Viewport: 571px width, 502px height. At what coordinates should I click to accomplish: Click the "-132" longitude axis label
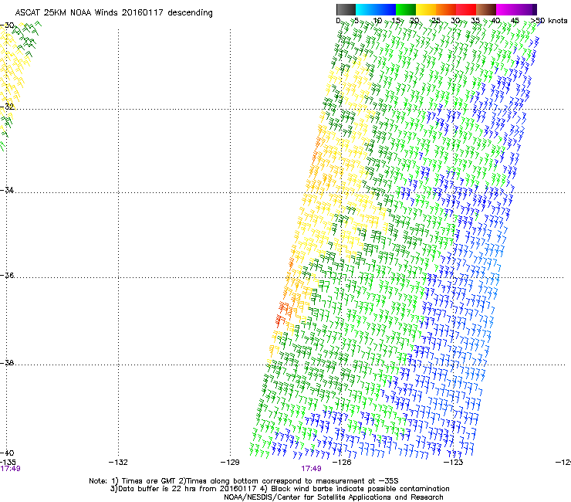(x=118, y=463)
